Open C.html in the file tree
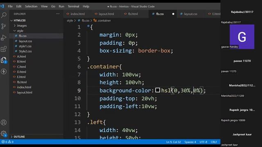The width and height of the screenshot is (262, 147). click(x=21, y=67)
